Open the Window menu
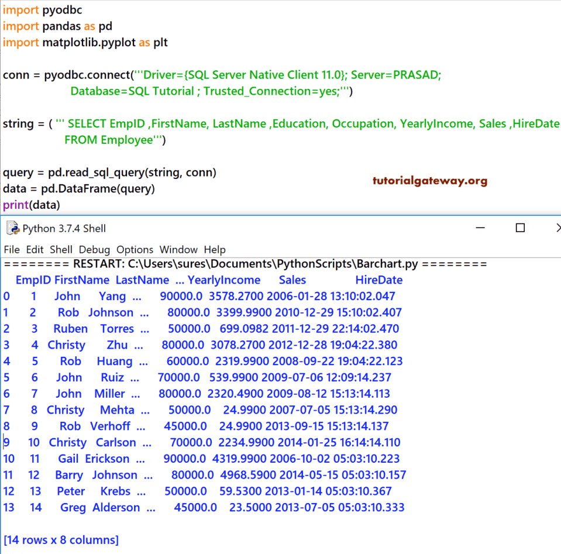Image resolution: width=561 pixels, height=554 pixels. tap(178, 249)
